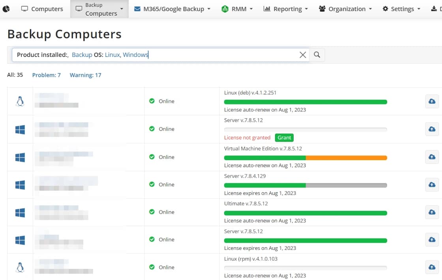
Task: Click the search magnifier icon
Action: (x=317, y=55)
